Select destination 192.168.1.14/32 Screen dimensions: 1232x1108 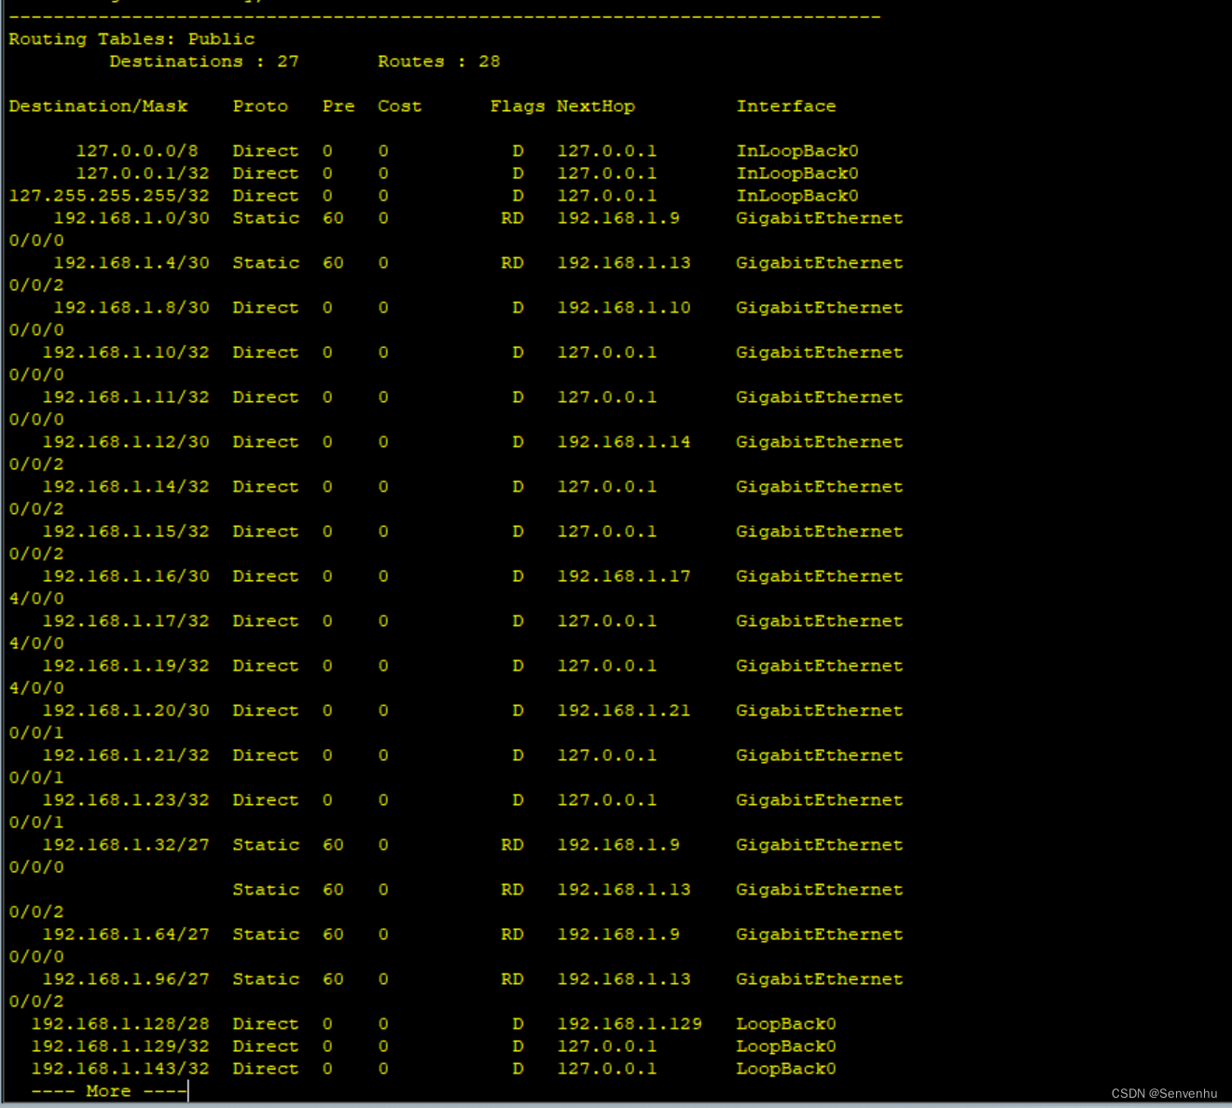126,487
